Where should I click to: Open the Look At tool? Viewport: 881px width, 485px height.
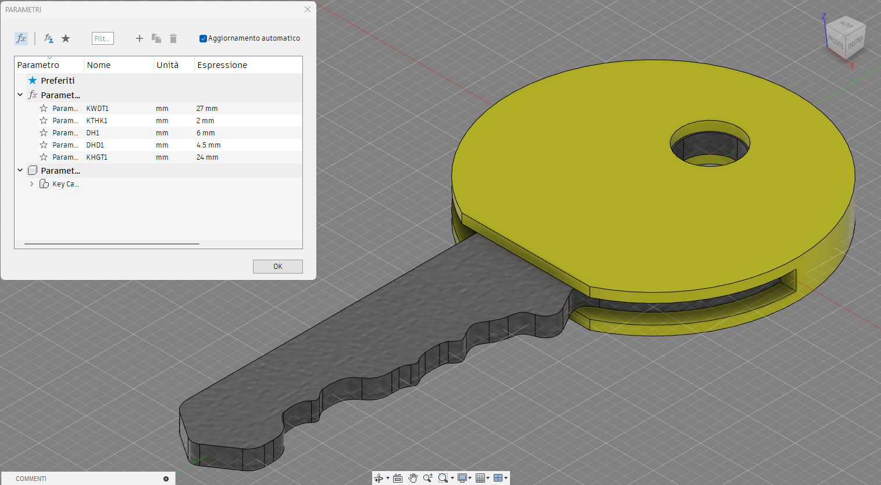398,477
